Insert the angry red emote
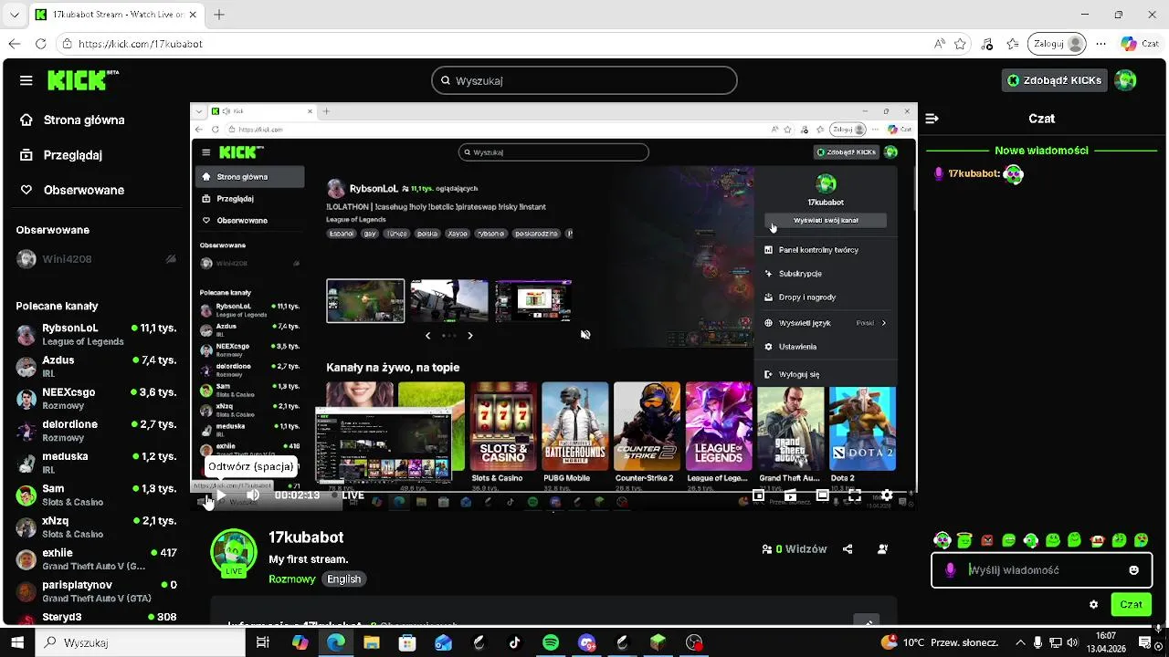Screen dimensions: 1169x657 (x=986, y=541)
